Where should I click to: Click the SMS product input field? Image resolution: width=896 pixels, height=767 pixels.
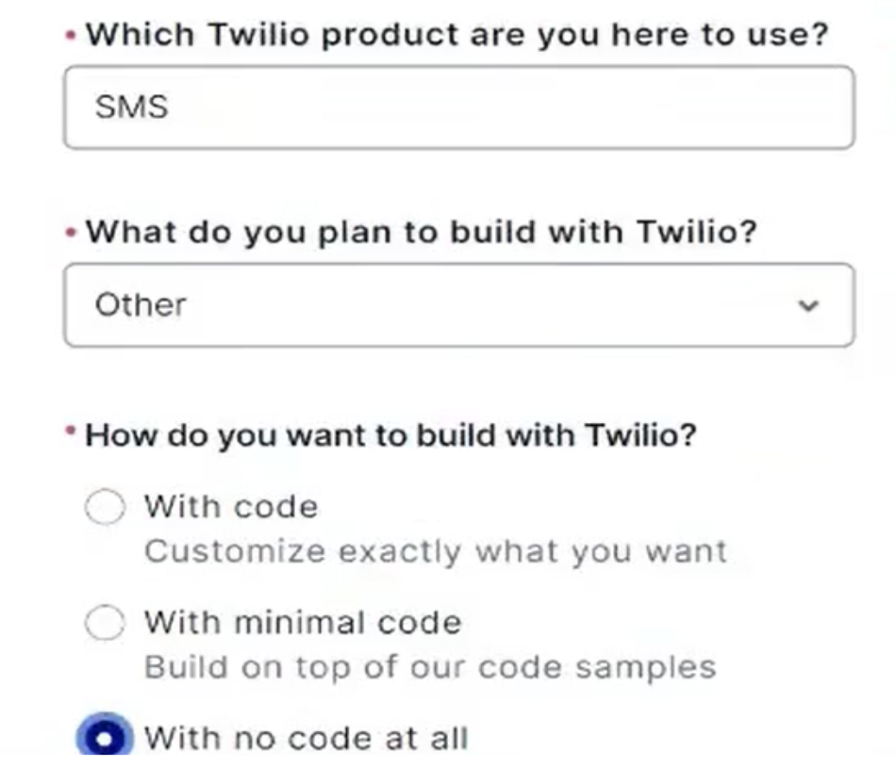[x=458, y=107]
